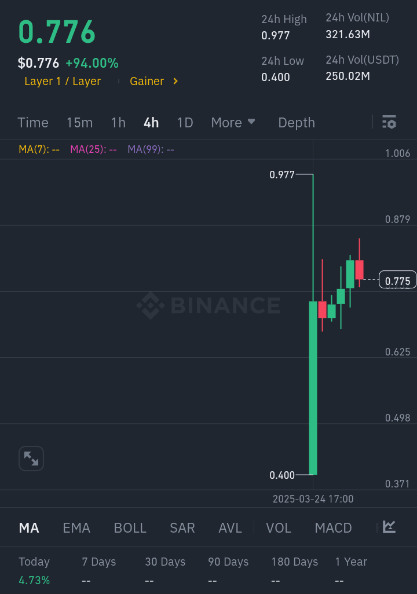Enable the EMA indicator
Viewport: 417px width, 594px height.
(x=76, y=528)
